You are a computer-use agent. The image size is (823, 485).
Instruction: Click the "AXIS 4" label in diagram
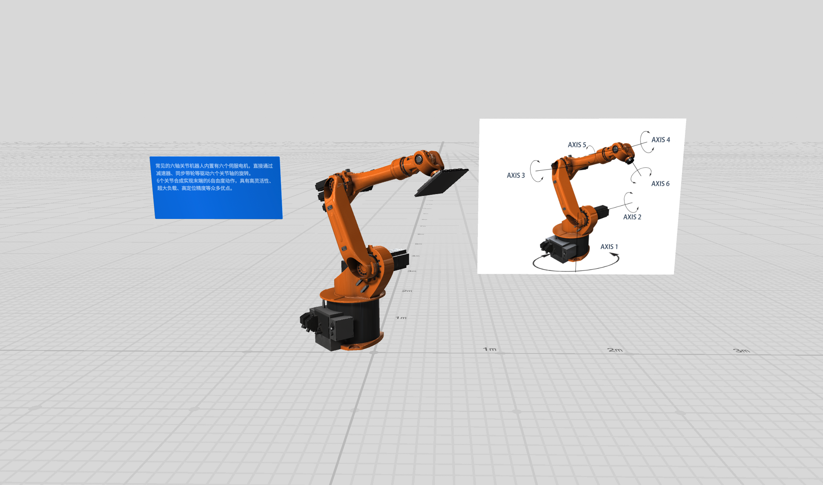point(661,139)
